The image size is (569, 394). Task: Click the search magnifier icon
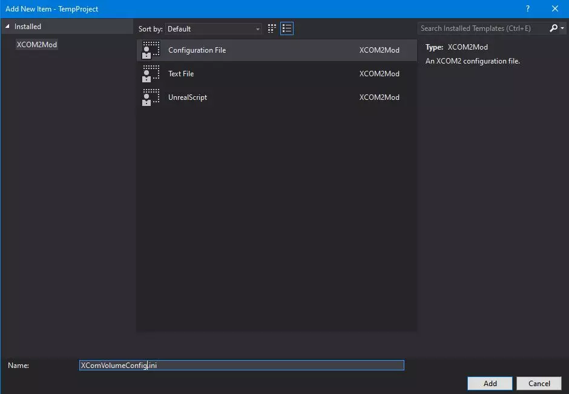pos(554,28)
